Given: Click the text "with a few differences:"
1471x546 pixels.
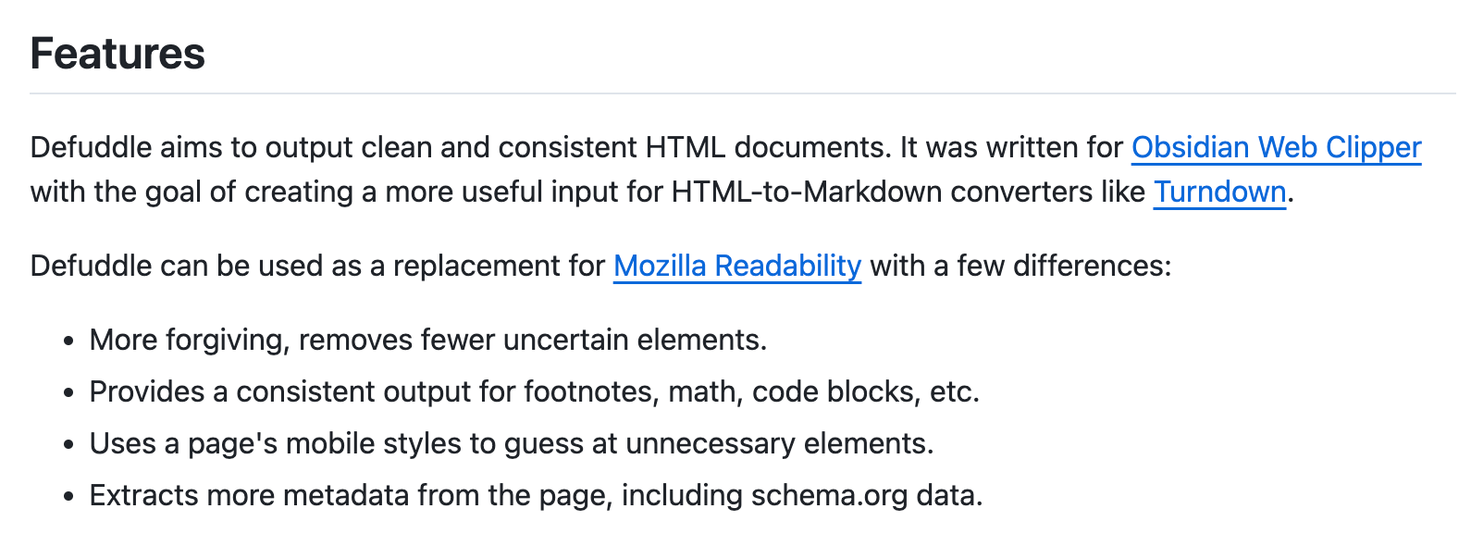Looking at the screenshot, I should point(1020,266).
